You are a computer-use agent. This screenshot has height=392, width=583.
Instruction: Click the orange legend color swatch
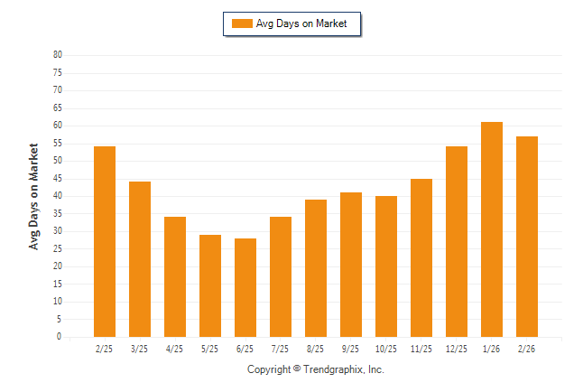[242, 23]
